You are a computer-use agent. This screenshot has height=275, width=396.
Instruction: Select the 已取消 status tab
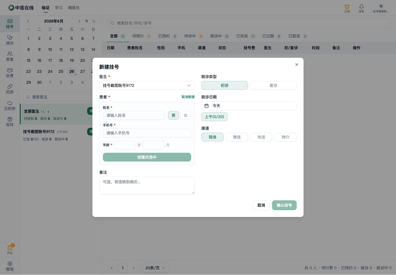pyautogui.click(x=298, y=36)
